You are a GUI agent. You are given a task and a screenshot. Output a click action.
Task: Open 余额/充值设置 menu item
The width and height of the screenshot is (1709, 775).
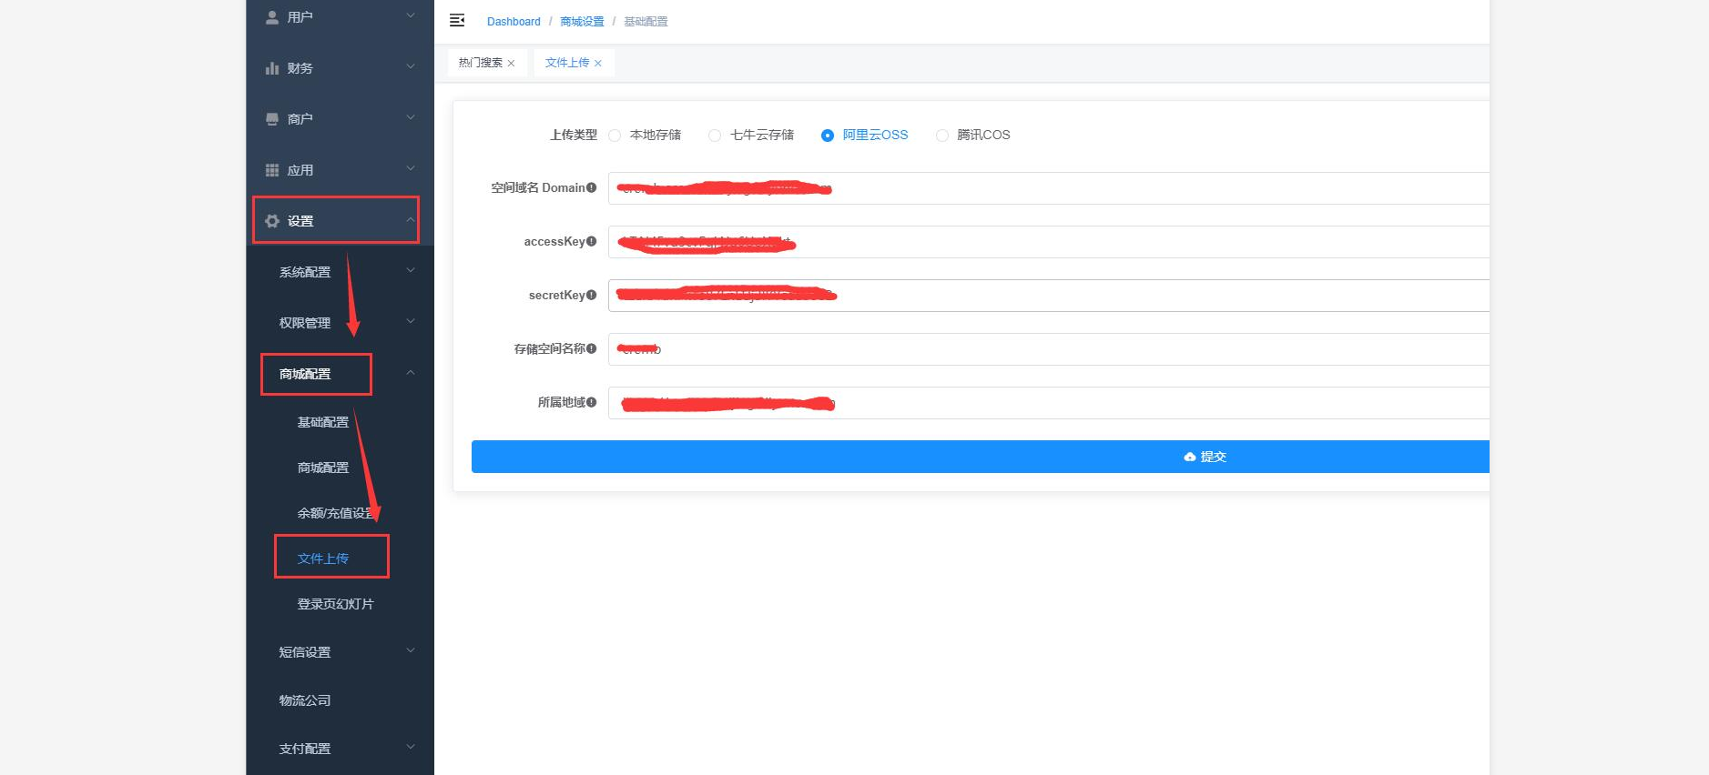337,513
